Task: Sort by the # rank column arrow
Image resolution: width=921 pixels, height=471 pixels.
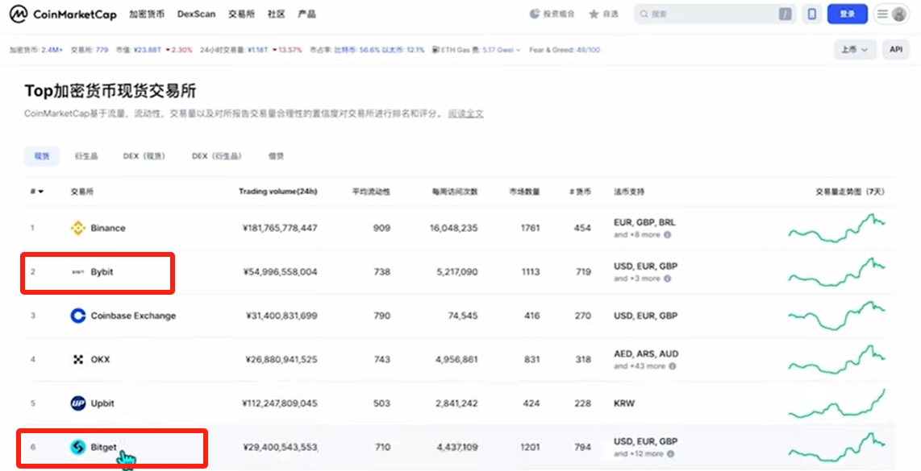Action: (40, 192)
